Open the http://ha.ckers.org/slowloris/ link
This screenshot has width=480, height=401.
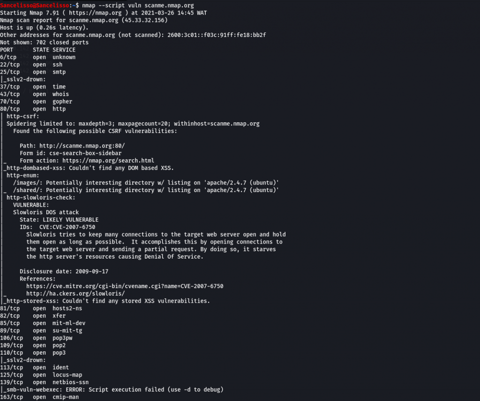[x=75, y=293]
